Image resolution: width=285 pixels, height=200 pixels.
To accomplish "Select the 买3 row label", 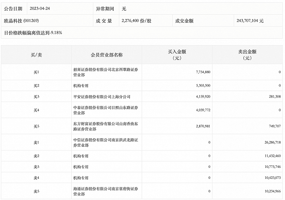I will tap(36, 97).
